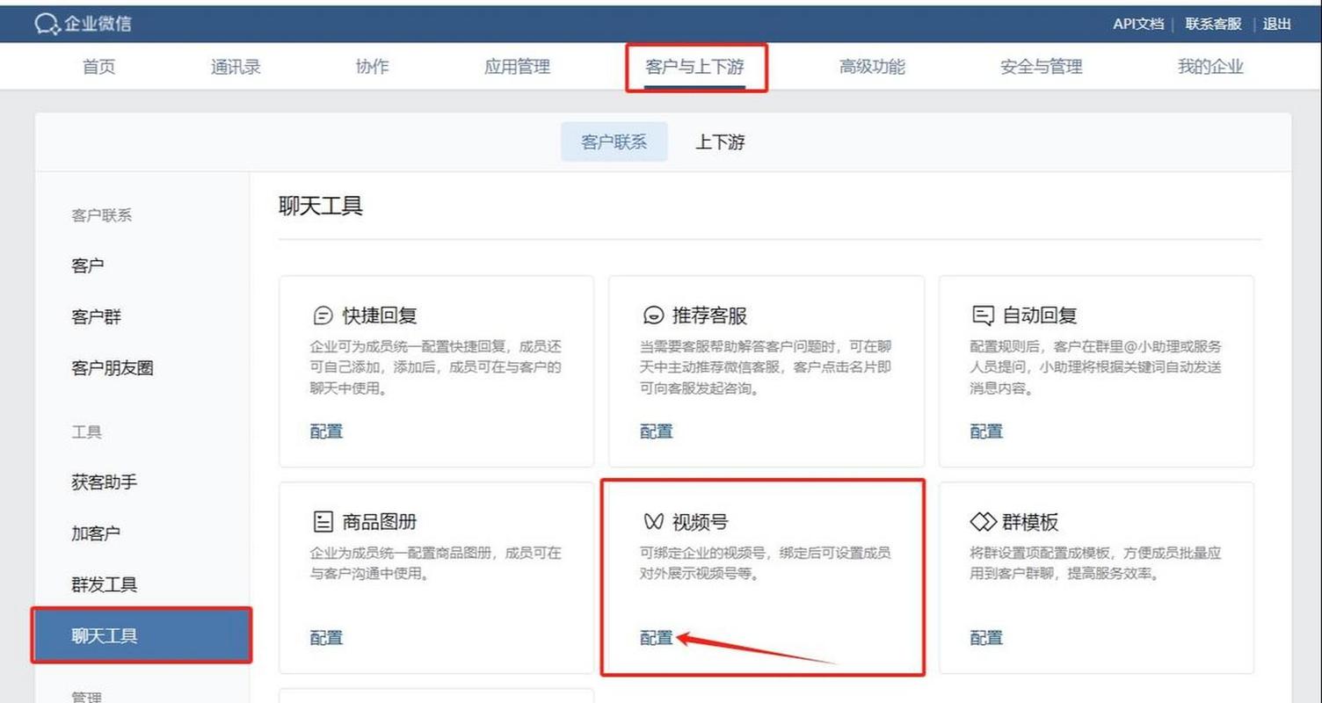Open the 通讯录 navigation tab
The height and width of the screenshot is (703, 1322).
pos(236,67)
